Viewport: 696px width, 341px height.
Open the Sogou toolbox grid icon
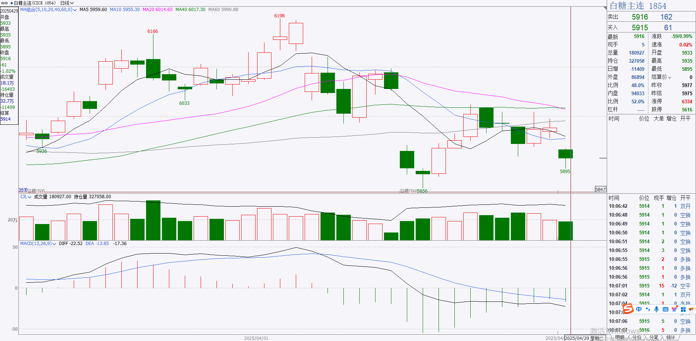[x=683, y=309]
